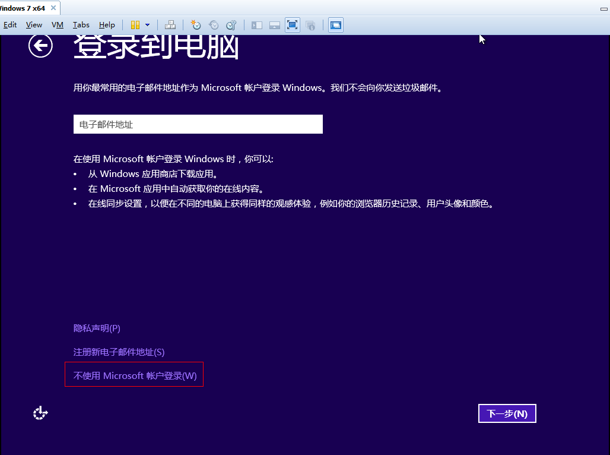
Task: Revert virtual machine to previous snapshot
Action: point(214,25)
